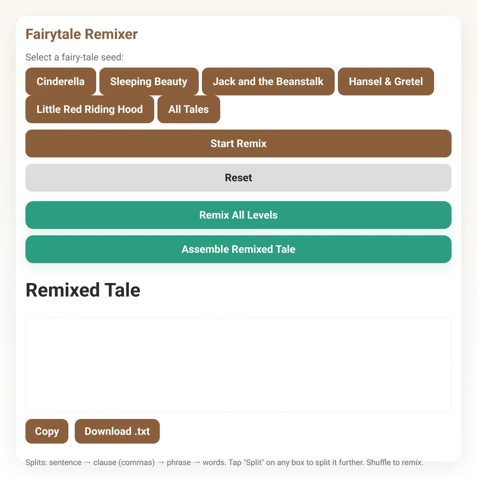Screen dimensions: 477x477
Task: Pick Jack and the Beanstalk seed
Action: tap(268, 81)
